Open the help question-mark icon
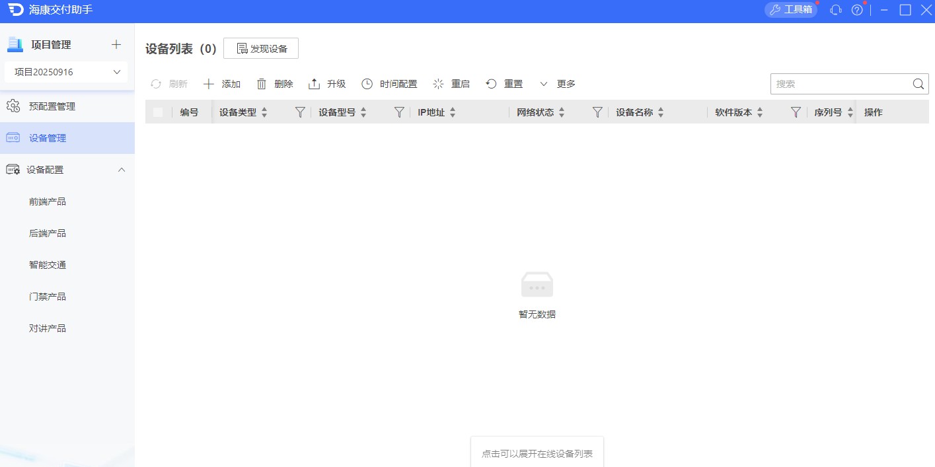This screenshot has height=467, width=935. coord(857,10)
